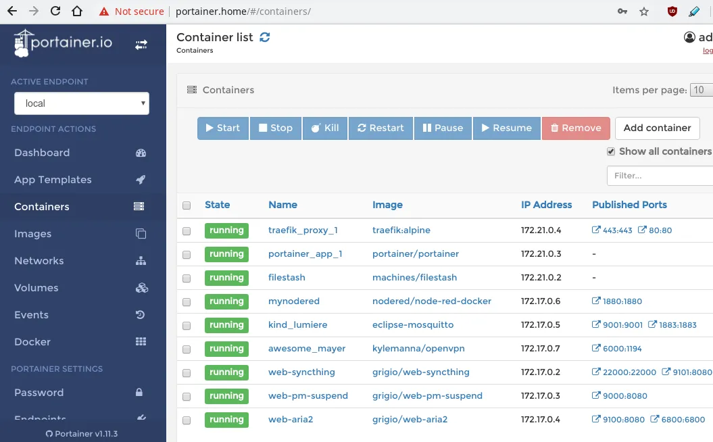The image size is (713, 442).
Task: Click the Pause button
Action: [443, 128]
